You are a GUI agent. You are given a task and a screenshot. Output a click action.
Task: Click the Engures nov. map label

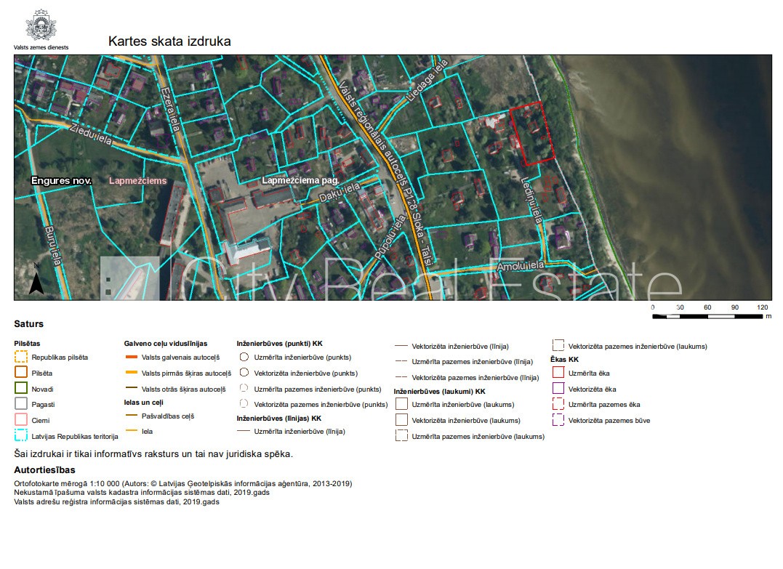(61, 180)
